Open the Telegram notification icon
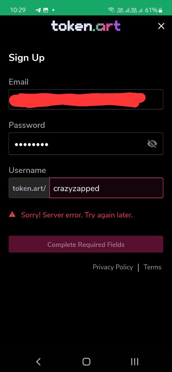172x372 pixels. (x=38, y=10)
